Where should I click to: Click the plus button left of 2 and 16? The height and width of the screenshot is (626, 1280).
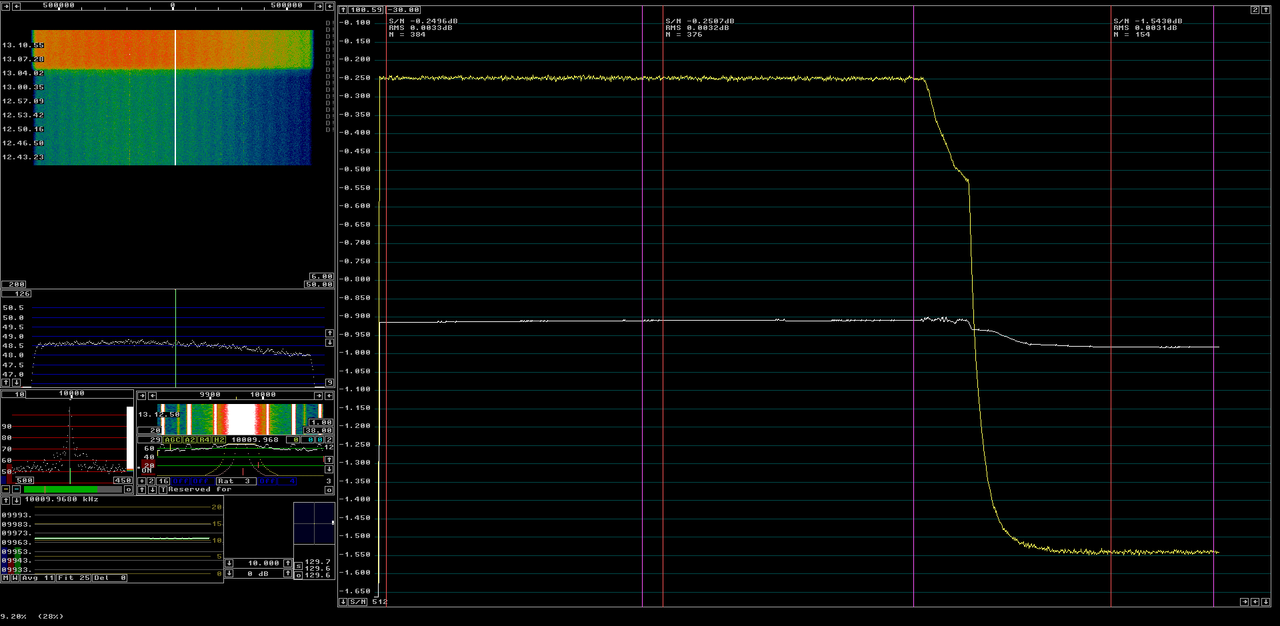[x=142, y=481]
